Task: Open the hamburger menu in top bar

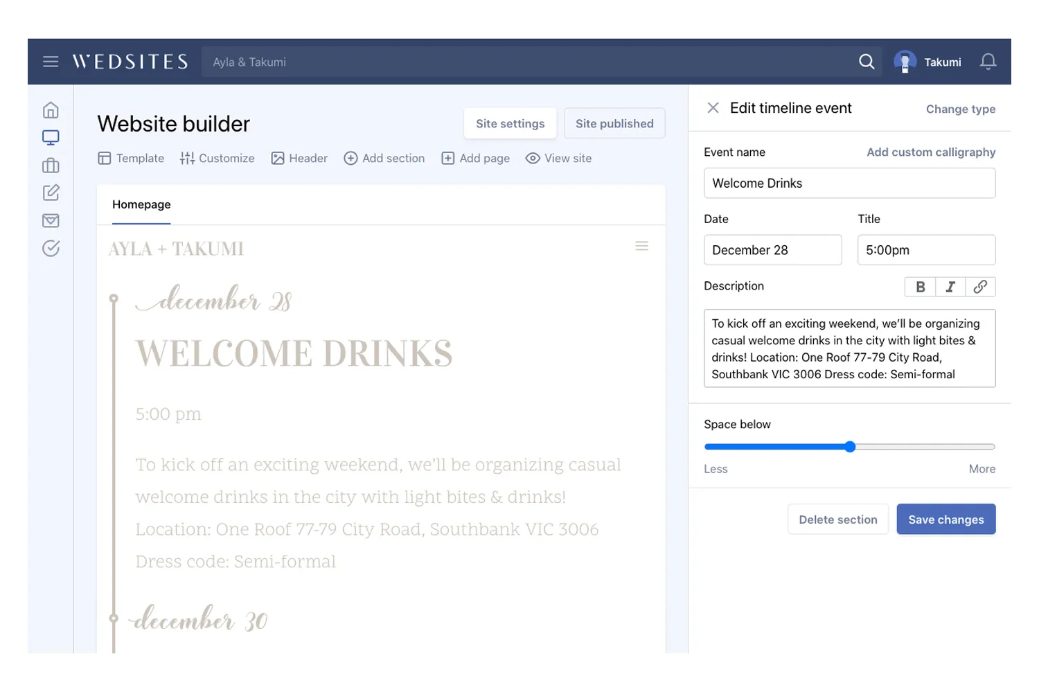Action: pos(51,62)
